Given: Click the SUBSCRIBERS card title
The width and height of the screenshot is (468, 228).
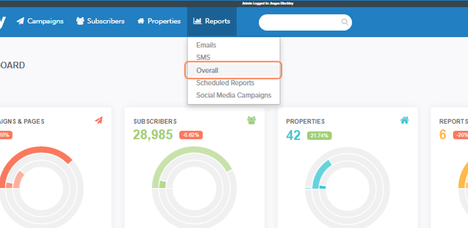Looking at the screenshot, I should tap(155, 121).
